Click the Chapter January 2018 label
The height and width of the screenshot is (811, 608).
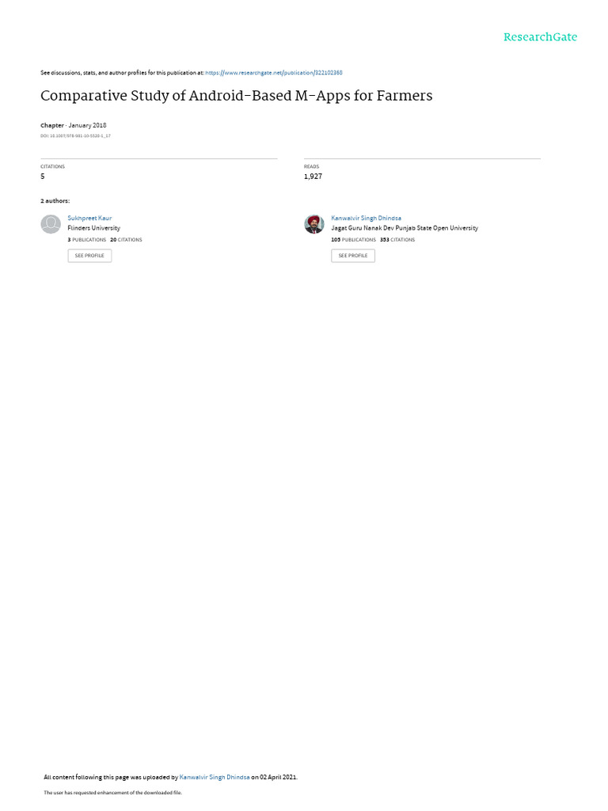tap(74, 125)
